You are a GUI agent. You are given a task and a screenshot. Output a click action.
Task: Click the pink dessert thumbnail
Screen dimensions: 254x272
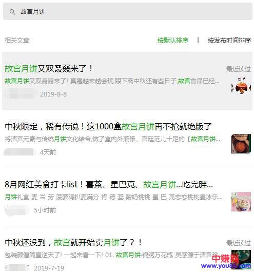point(241,202)
